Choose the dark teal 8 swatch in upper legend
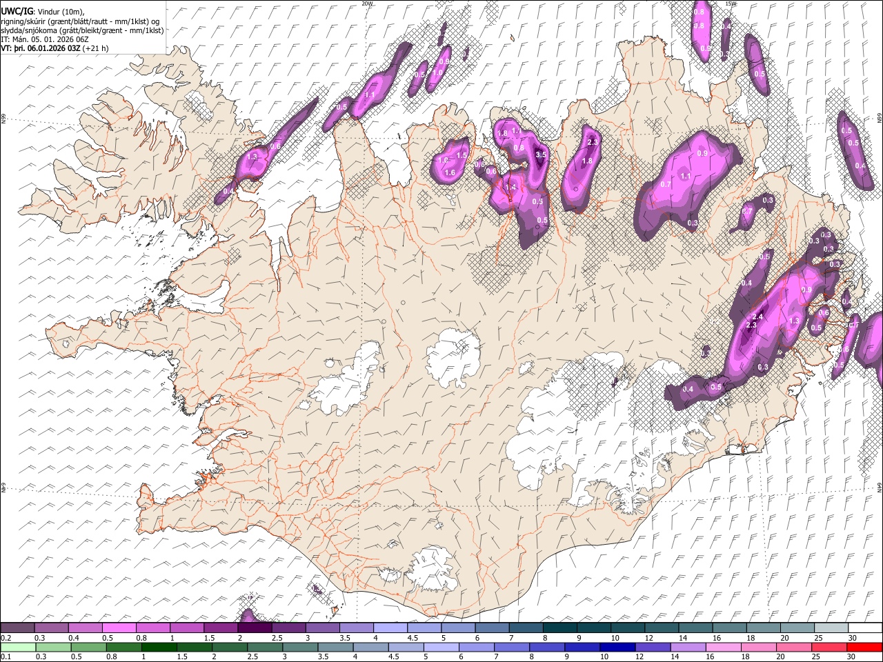 pos(560,628)
